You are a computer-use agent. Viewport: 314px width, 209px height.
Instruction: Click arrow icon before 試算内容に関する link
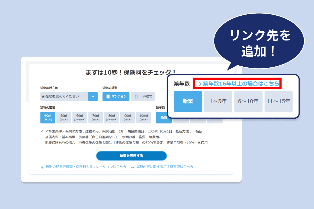click(133, 167)
